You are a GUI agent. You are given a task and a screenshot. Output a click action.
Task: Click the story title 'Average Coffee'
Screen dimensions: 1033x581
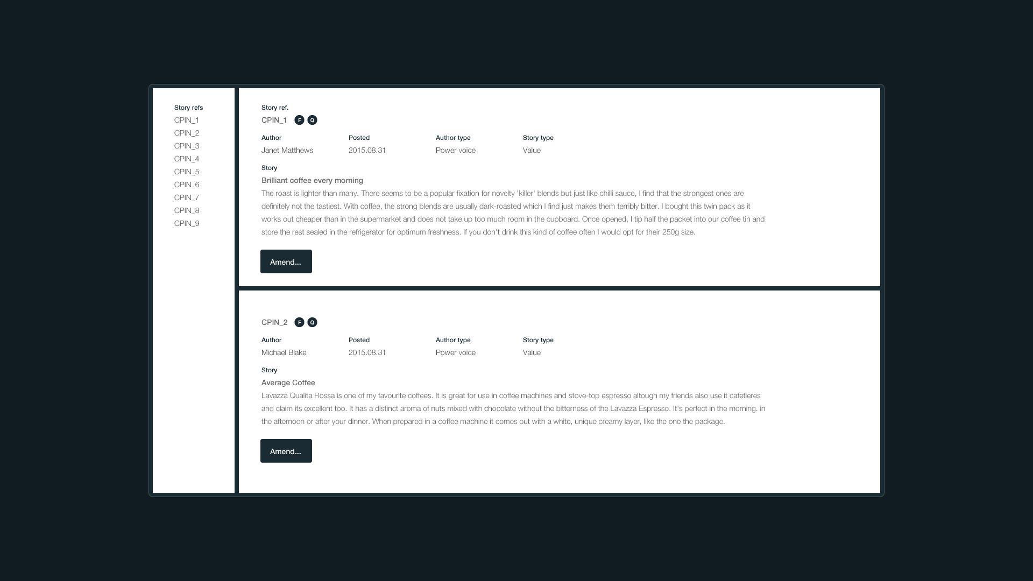(288, 382)
